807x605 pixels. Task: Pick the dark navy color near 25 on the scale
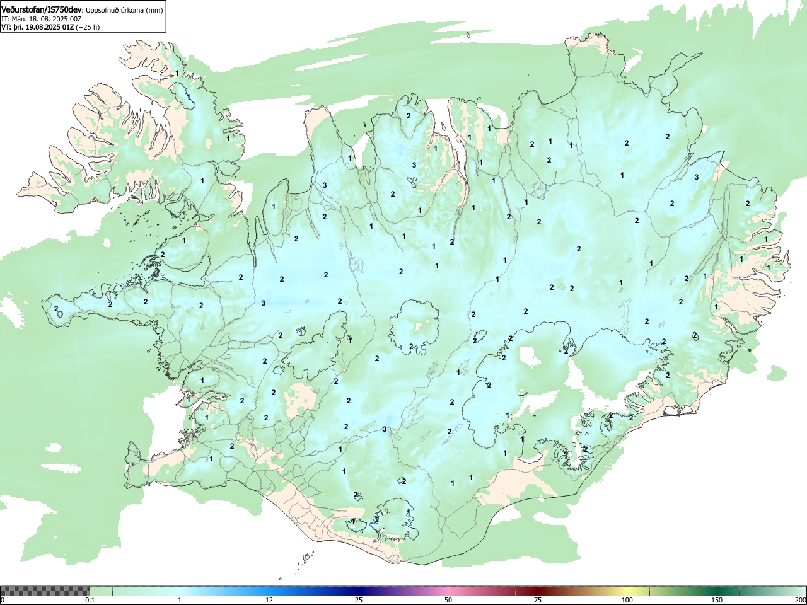358,591
